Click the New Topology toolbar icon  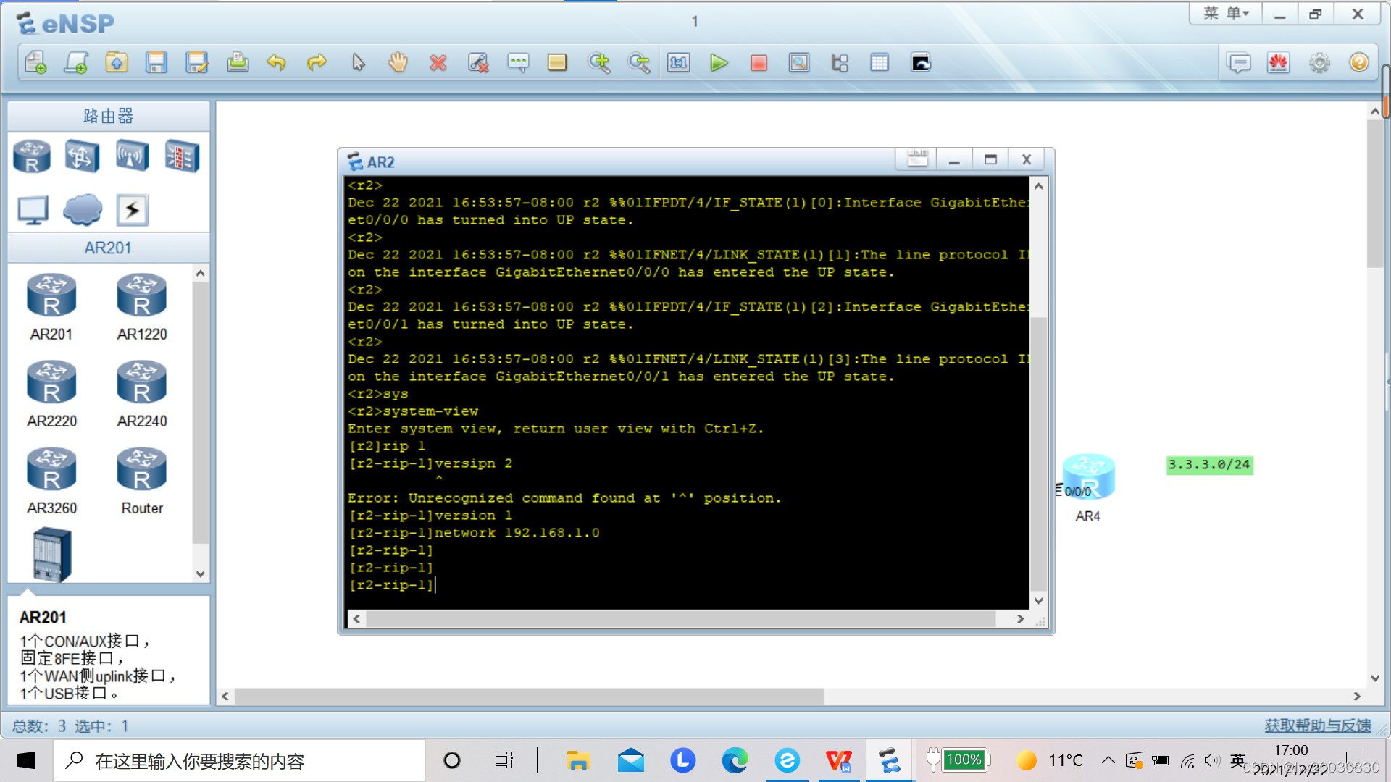tap(35, 63)
